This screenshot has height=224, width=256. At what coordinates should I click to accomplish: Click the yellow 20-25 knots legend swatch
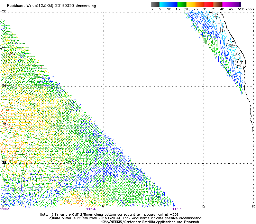tap(191, 4)
